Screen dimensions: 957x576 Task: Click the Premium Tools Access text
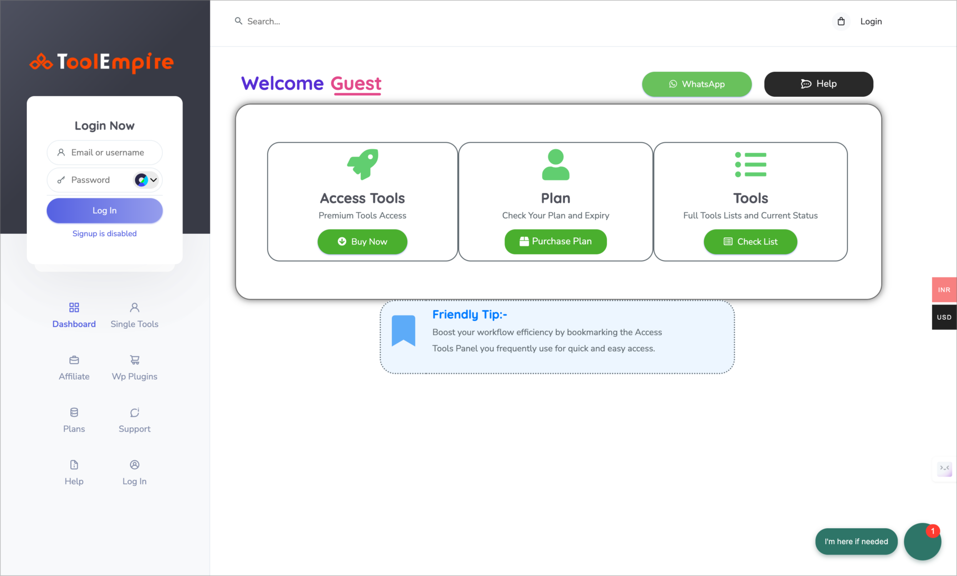point(362,215)
